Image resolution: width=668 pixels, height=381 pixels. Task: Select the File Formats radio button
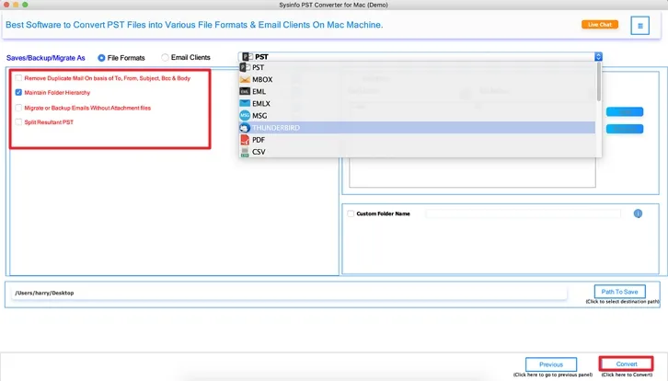[x=101, y=58]
